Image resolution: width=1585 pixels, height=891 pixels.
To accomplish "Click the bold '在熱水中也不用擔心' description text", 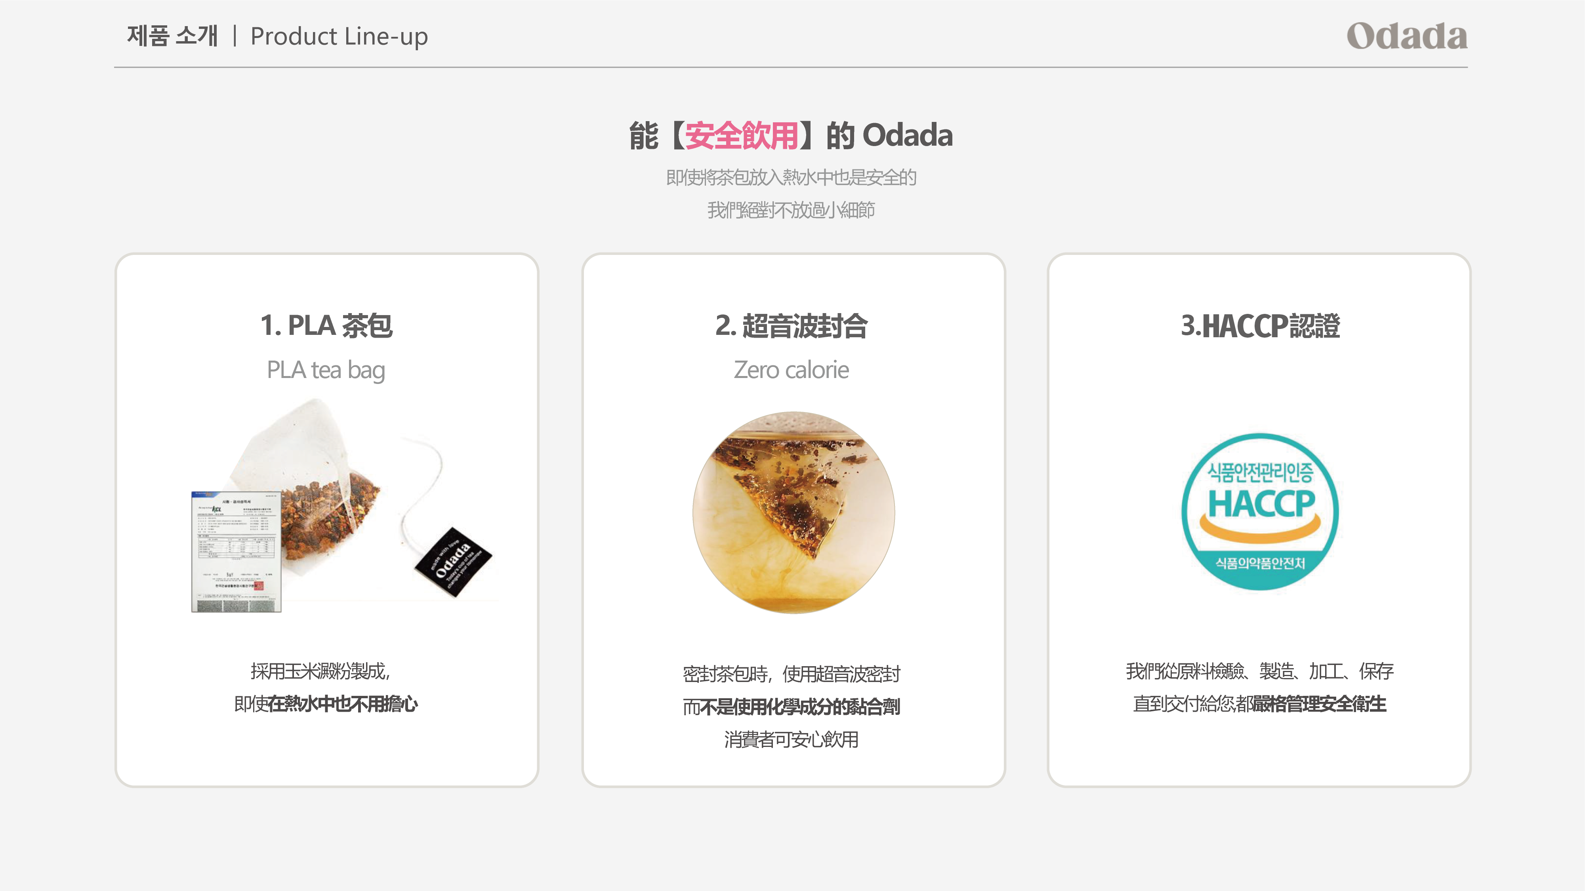I will (x=343, y=703).
